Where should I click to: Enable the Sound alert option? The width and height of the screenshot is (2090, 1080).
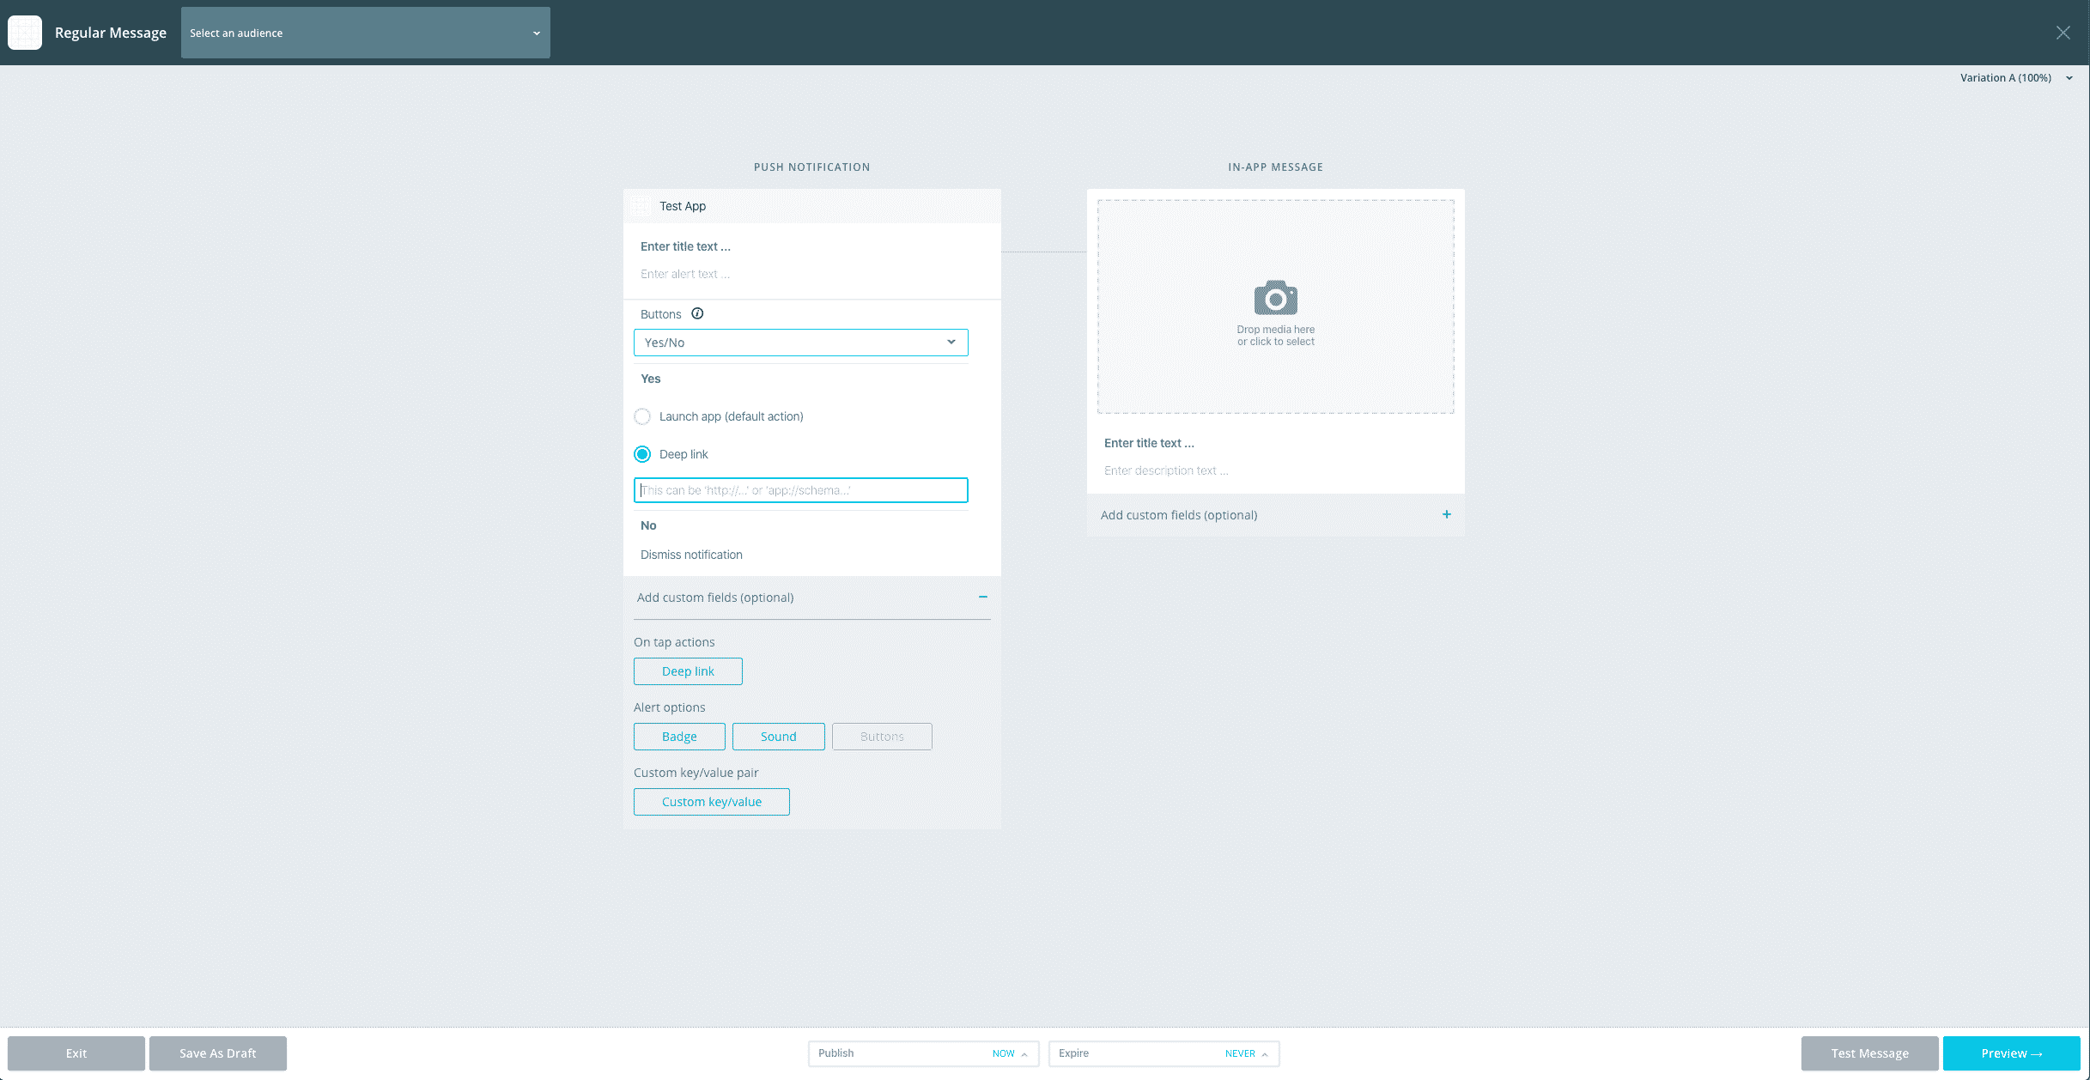click(x=778, y=736)
